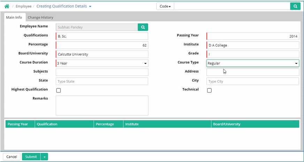The width and height of the screenshot is (304, 162).
Task: Open Creating Qualification Details breadcrumb menu
Action: point(64,6)
